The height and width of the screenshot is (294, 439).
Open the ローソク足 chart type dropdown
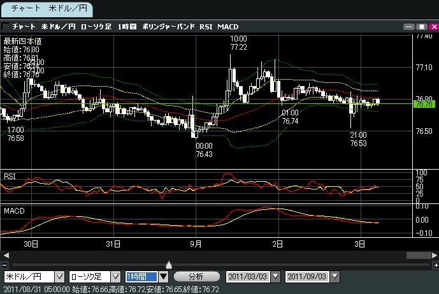(x=115, y=277)
